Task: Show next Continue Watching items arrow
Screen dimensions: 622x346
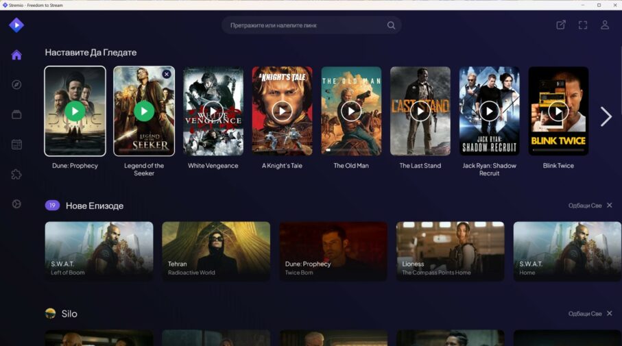Action: click(x=606, y=116)
